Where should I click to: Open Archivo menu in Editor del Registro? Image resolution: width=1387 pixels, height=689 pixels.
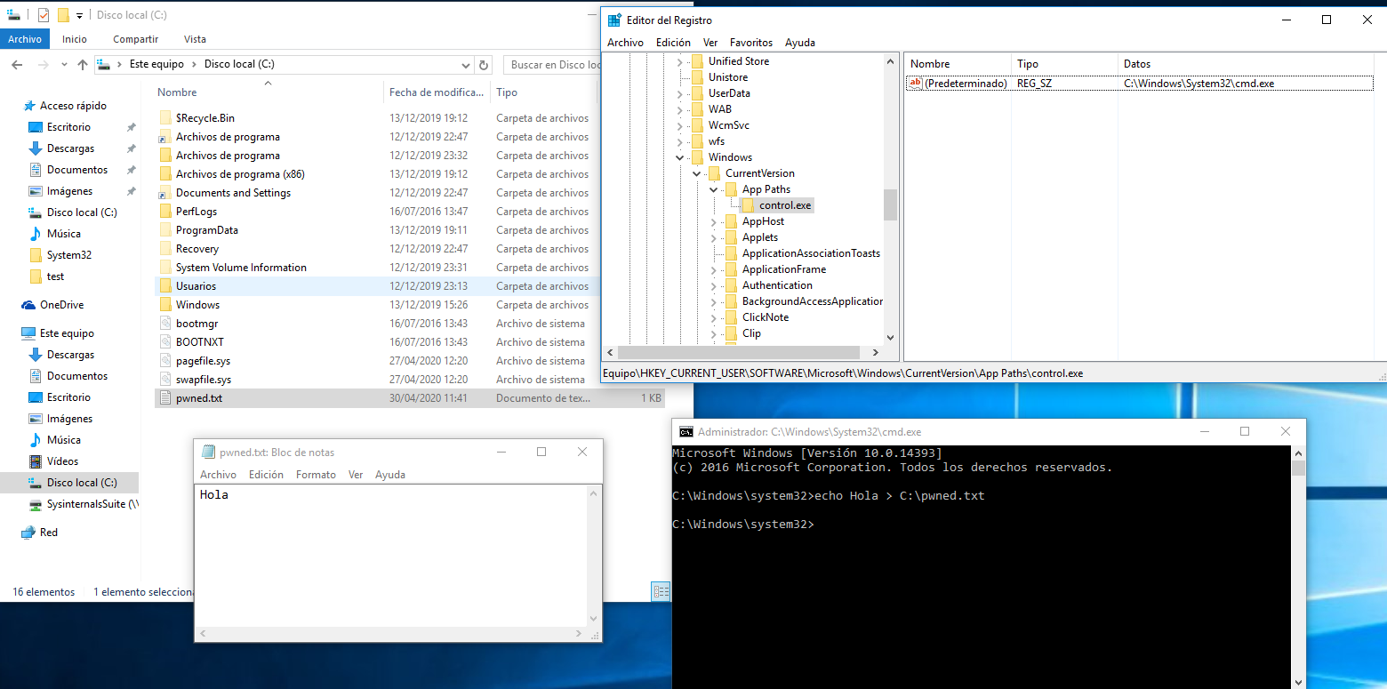(x=625, y=43)
